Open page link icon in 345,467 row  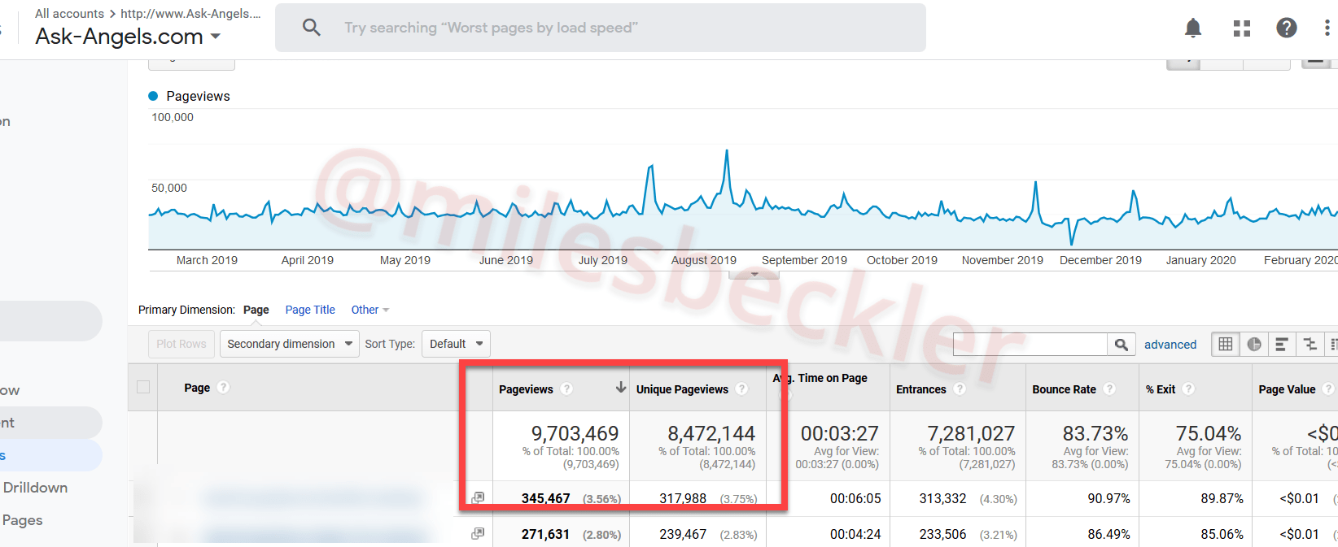click(x=478, y=498)
